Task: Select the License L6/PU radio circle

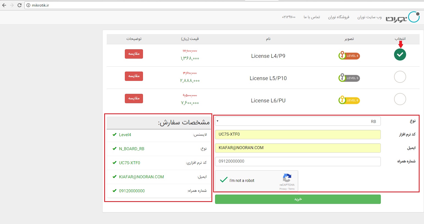Action: click(x=400, y=99)
